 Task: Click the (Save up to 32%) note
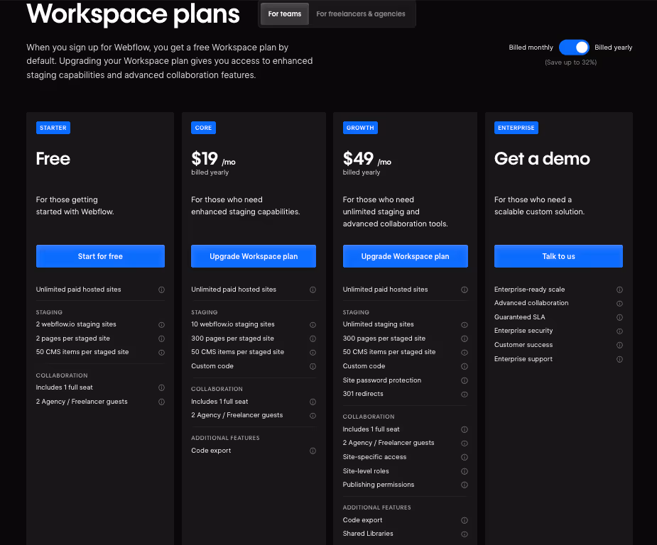point(570,62)
